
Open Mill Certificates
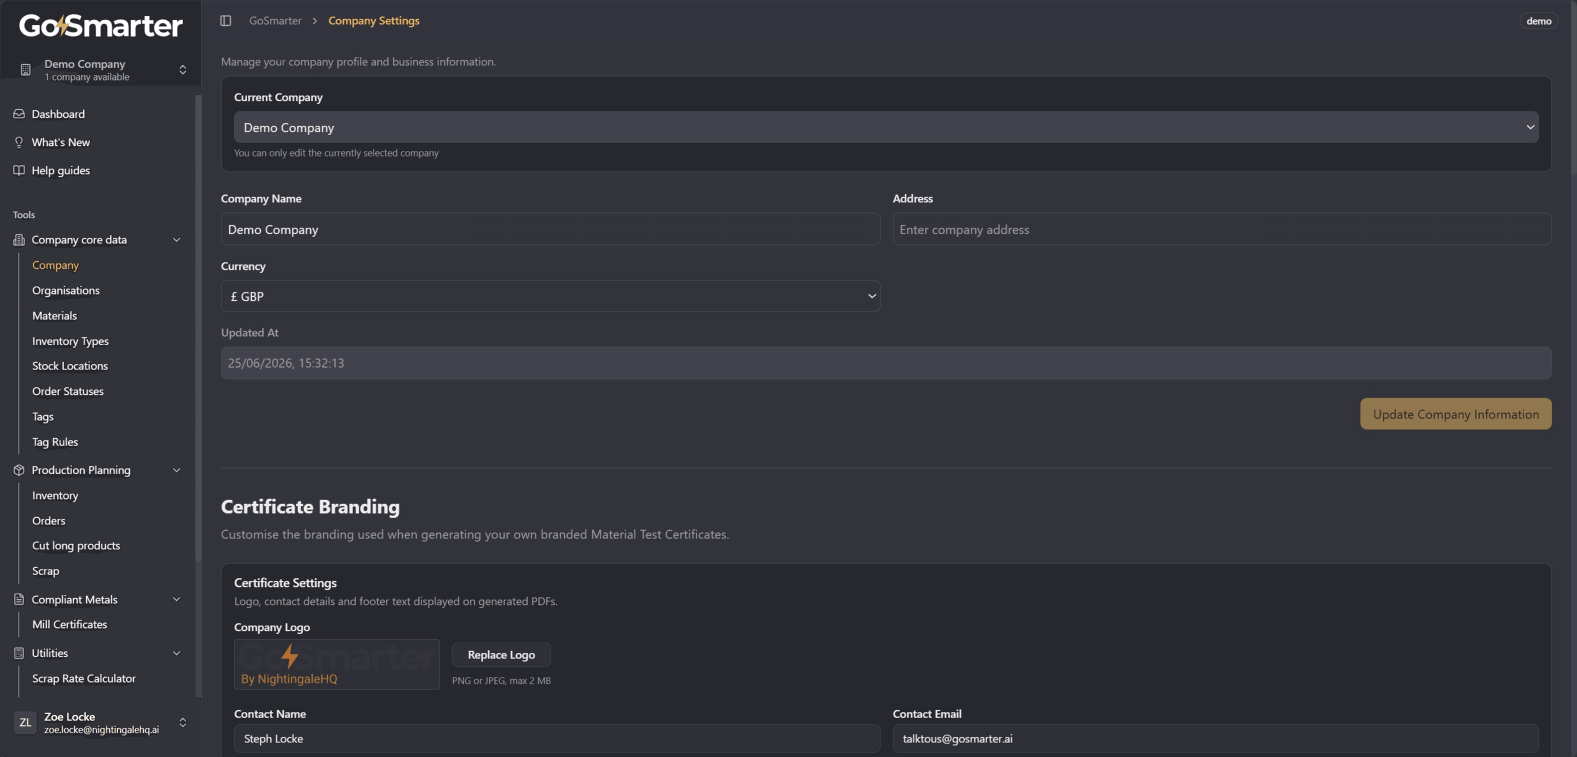point(70,624)
